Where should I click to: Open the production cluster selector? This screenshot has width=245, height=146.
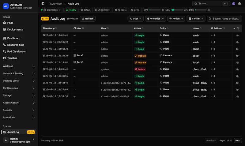(x=51, y=10)
